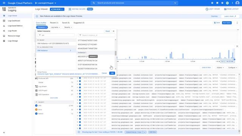Click the Notice severity icon in the fields panel

36,114
